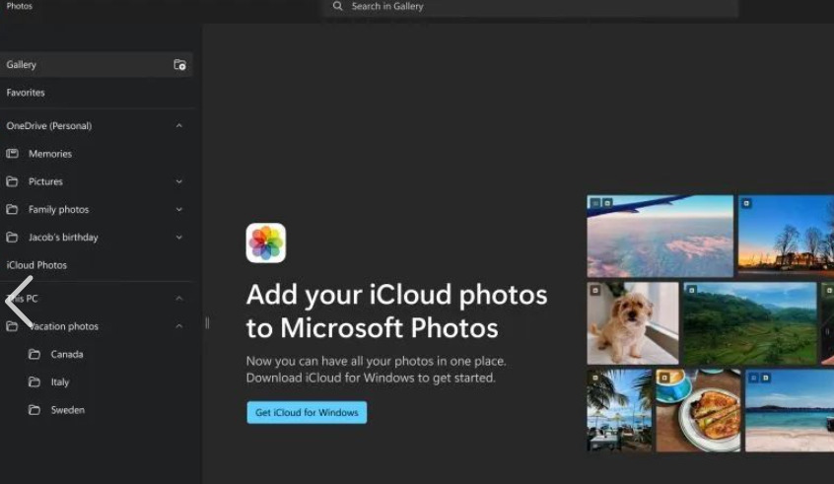The height and width of the screenshot is (484, 834).
Task: Collapse the This PC section chevron
Action: [x=179, y=299]
